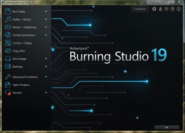This screenshot has width=185, height=133.
Task: Click the Feedback button
Action: 140,9
